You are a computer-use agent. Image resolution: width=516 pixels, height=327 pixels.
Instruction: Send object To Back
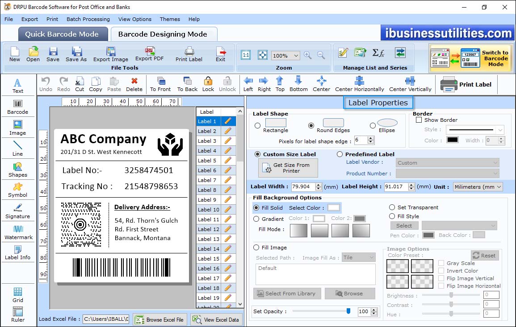point(187,84)
